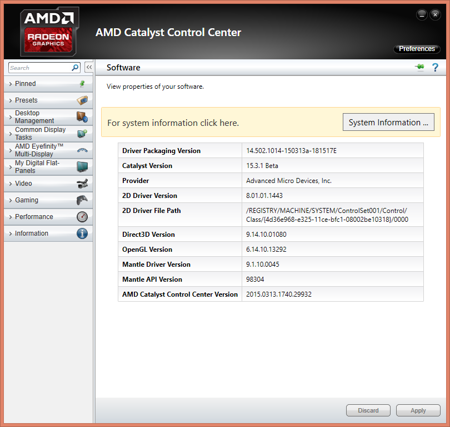Expand Common Display Tasks chevron
This screenshot has width=450, height=427.
click(x=11, y=134)
